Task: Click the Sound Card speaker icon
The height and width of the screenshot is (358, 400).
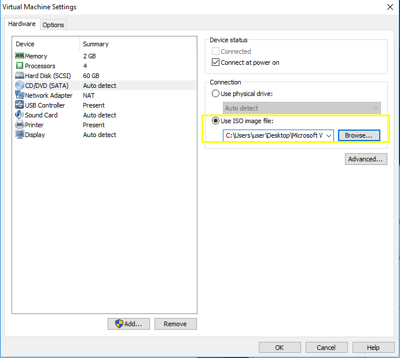Action: click(20, 115)
